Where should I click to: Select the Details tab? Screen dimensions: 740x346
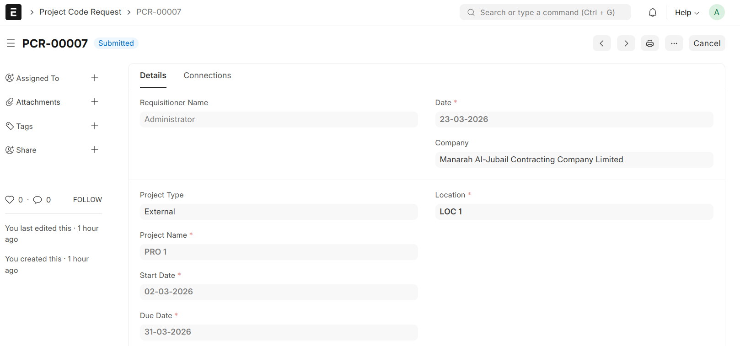coord(153,75)
